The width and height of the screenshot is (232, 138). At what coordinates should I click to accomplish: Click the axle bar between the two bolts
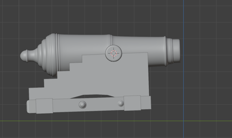(101, 104)
